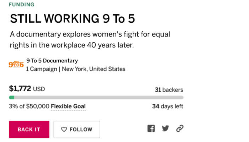Click the funding progress bar
The image size is (249, 142).
click(x=96, y=98)
